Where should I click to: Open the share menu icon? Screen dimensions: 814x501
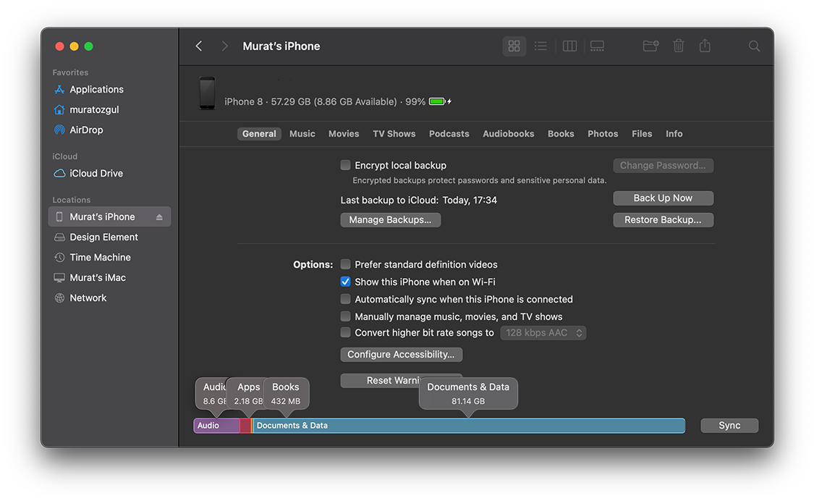[705, 46]
